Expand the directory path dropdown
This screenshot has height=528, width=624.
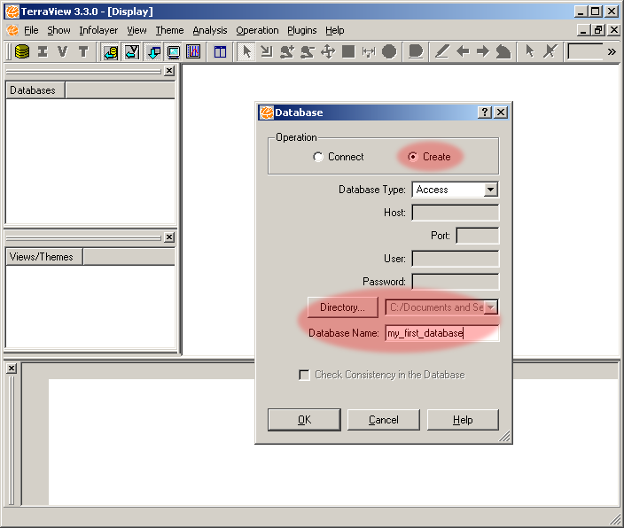coord(490,307)
